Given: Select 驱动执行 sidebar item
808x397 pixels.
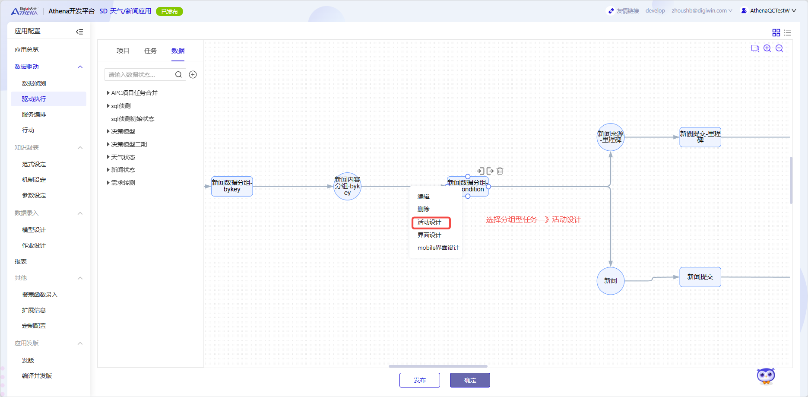Looking at the screenshot, I should (48, 99).
